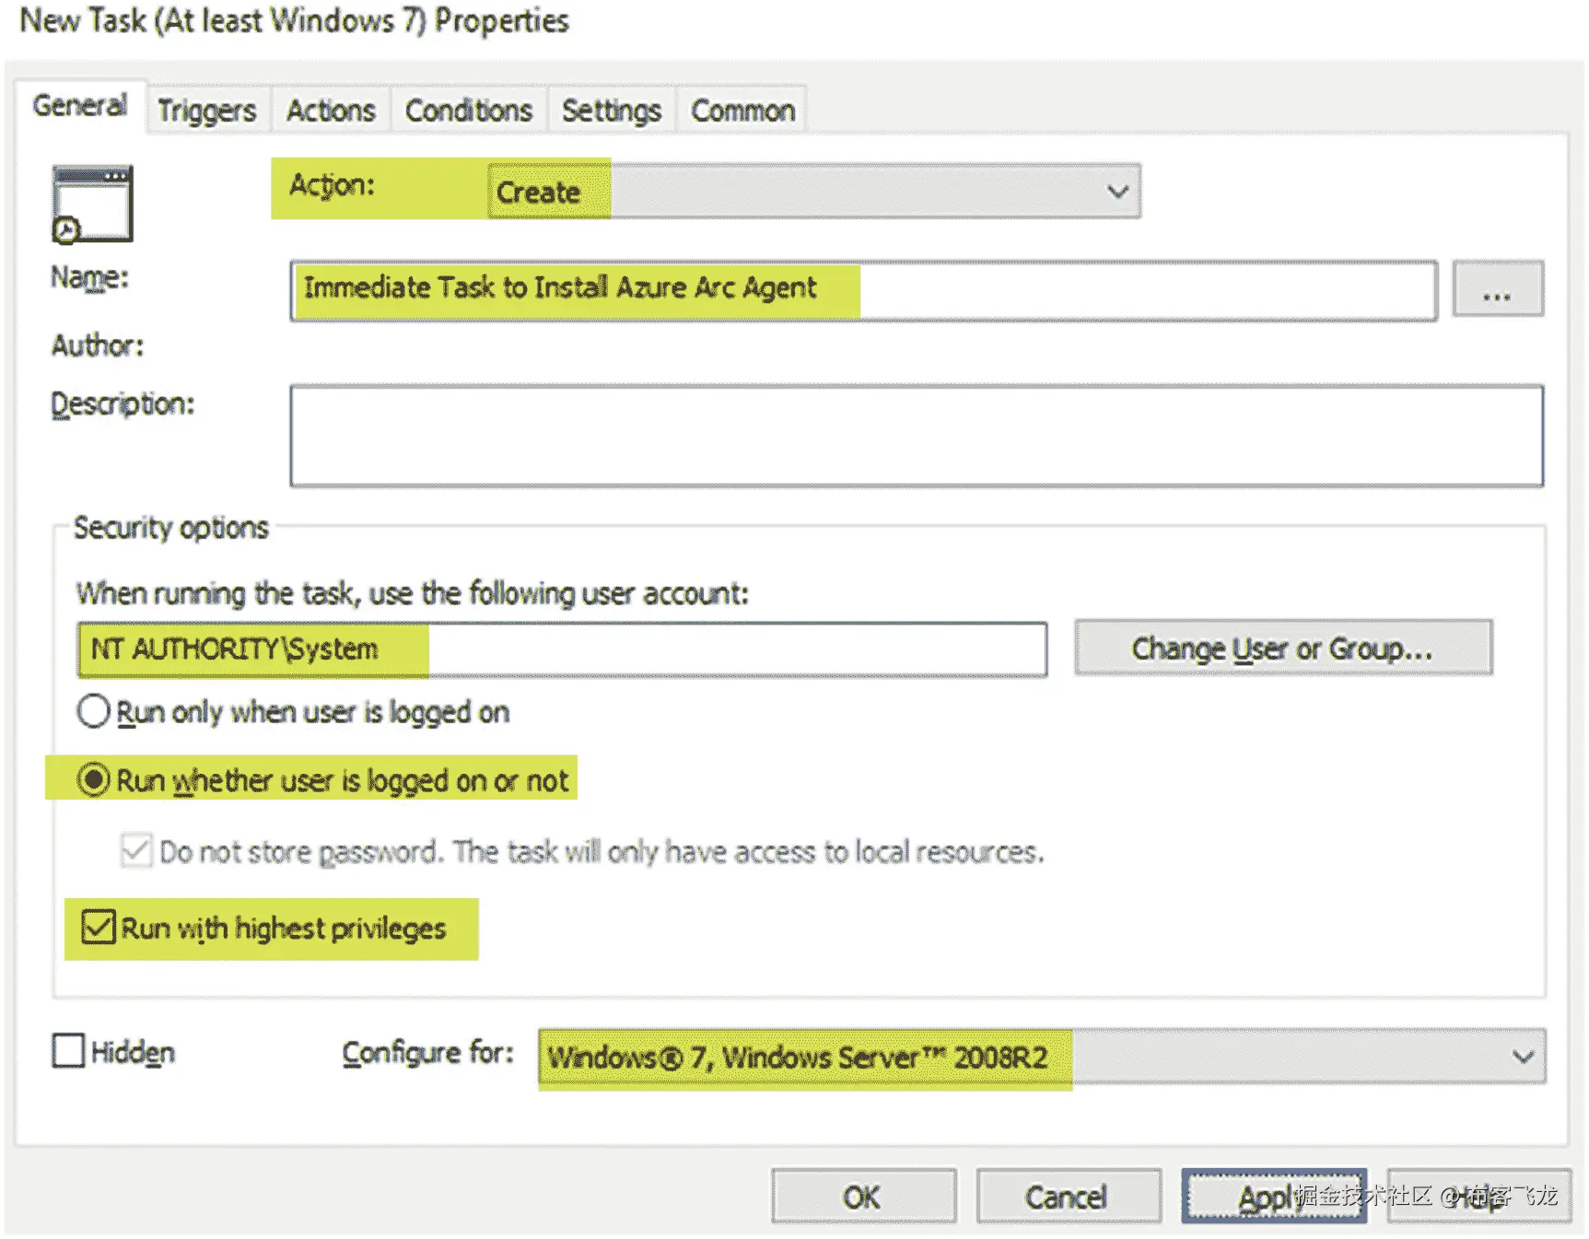The image size is (1589, 1239).
Task: Click the Name browse ellipsis button
Action: pyautogui.click(x=1497, y=290)
